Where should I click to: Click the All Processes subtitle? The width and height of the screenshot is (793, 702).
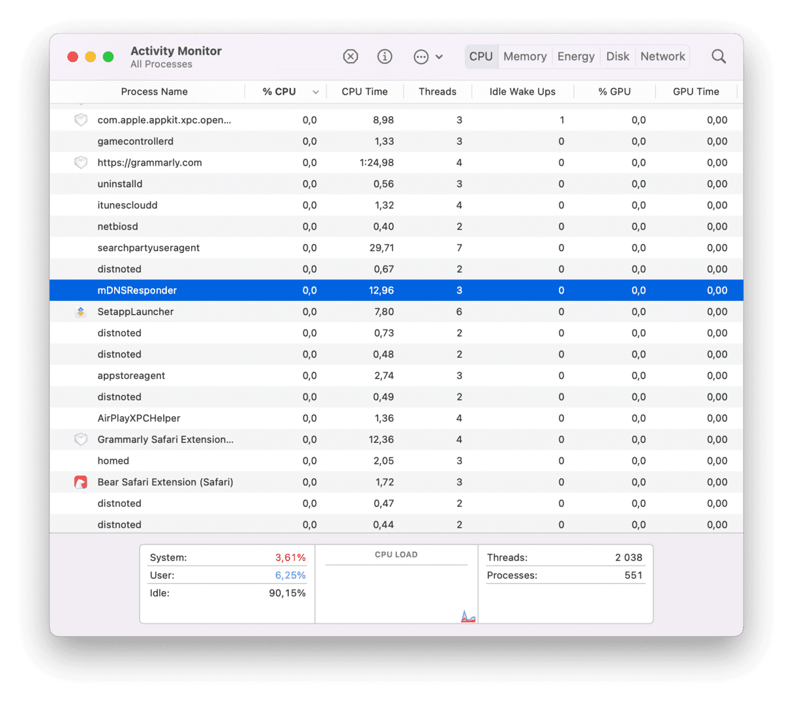click(161, 64)
